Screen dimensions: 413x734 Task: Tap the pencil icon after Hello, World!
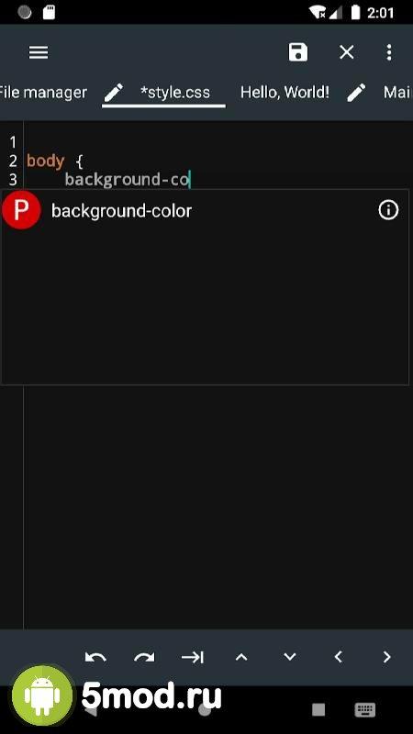coord(356,93)
